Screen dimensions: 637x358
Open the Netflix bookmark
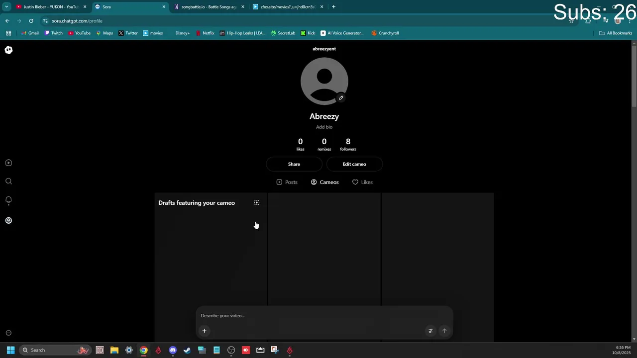pos(205,33)
